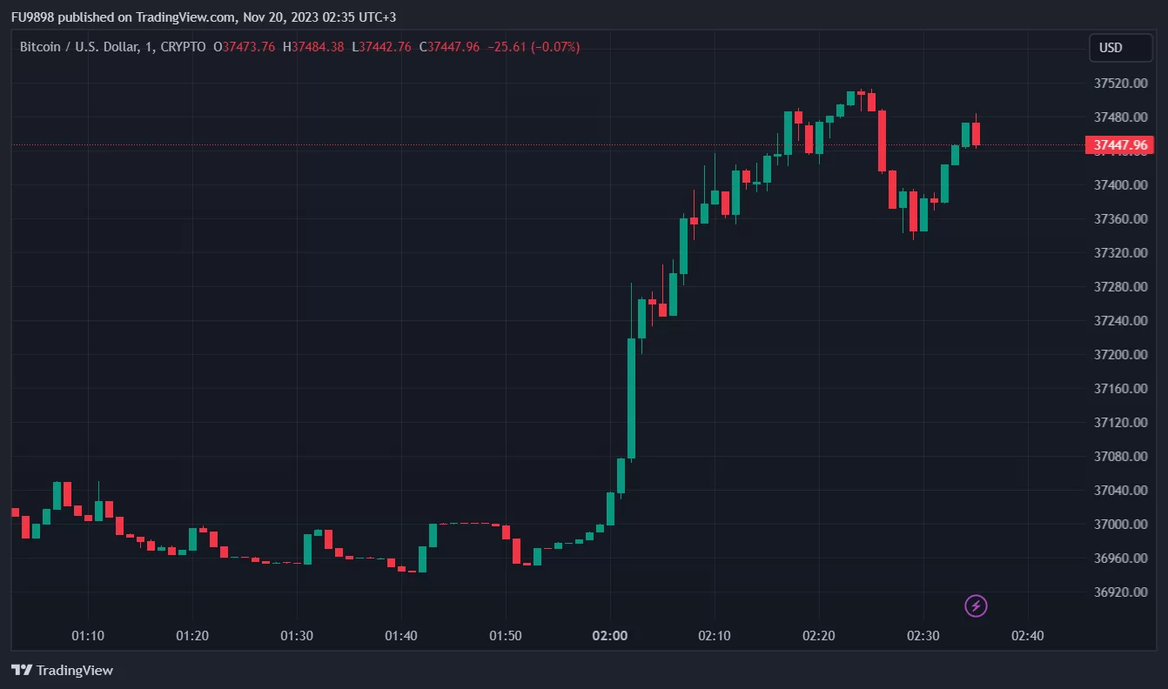Click the purple lightning bolt icon

(x=977, y=605)
